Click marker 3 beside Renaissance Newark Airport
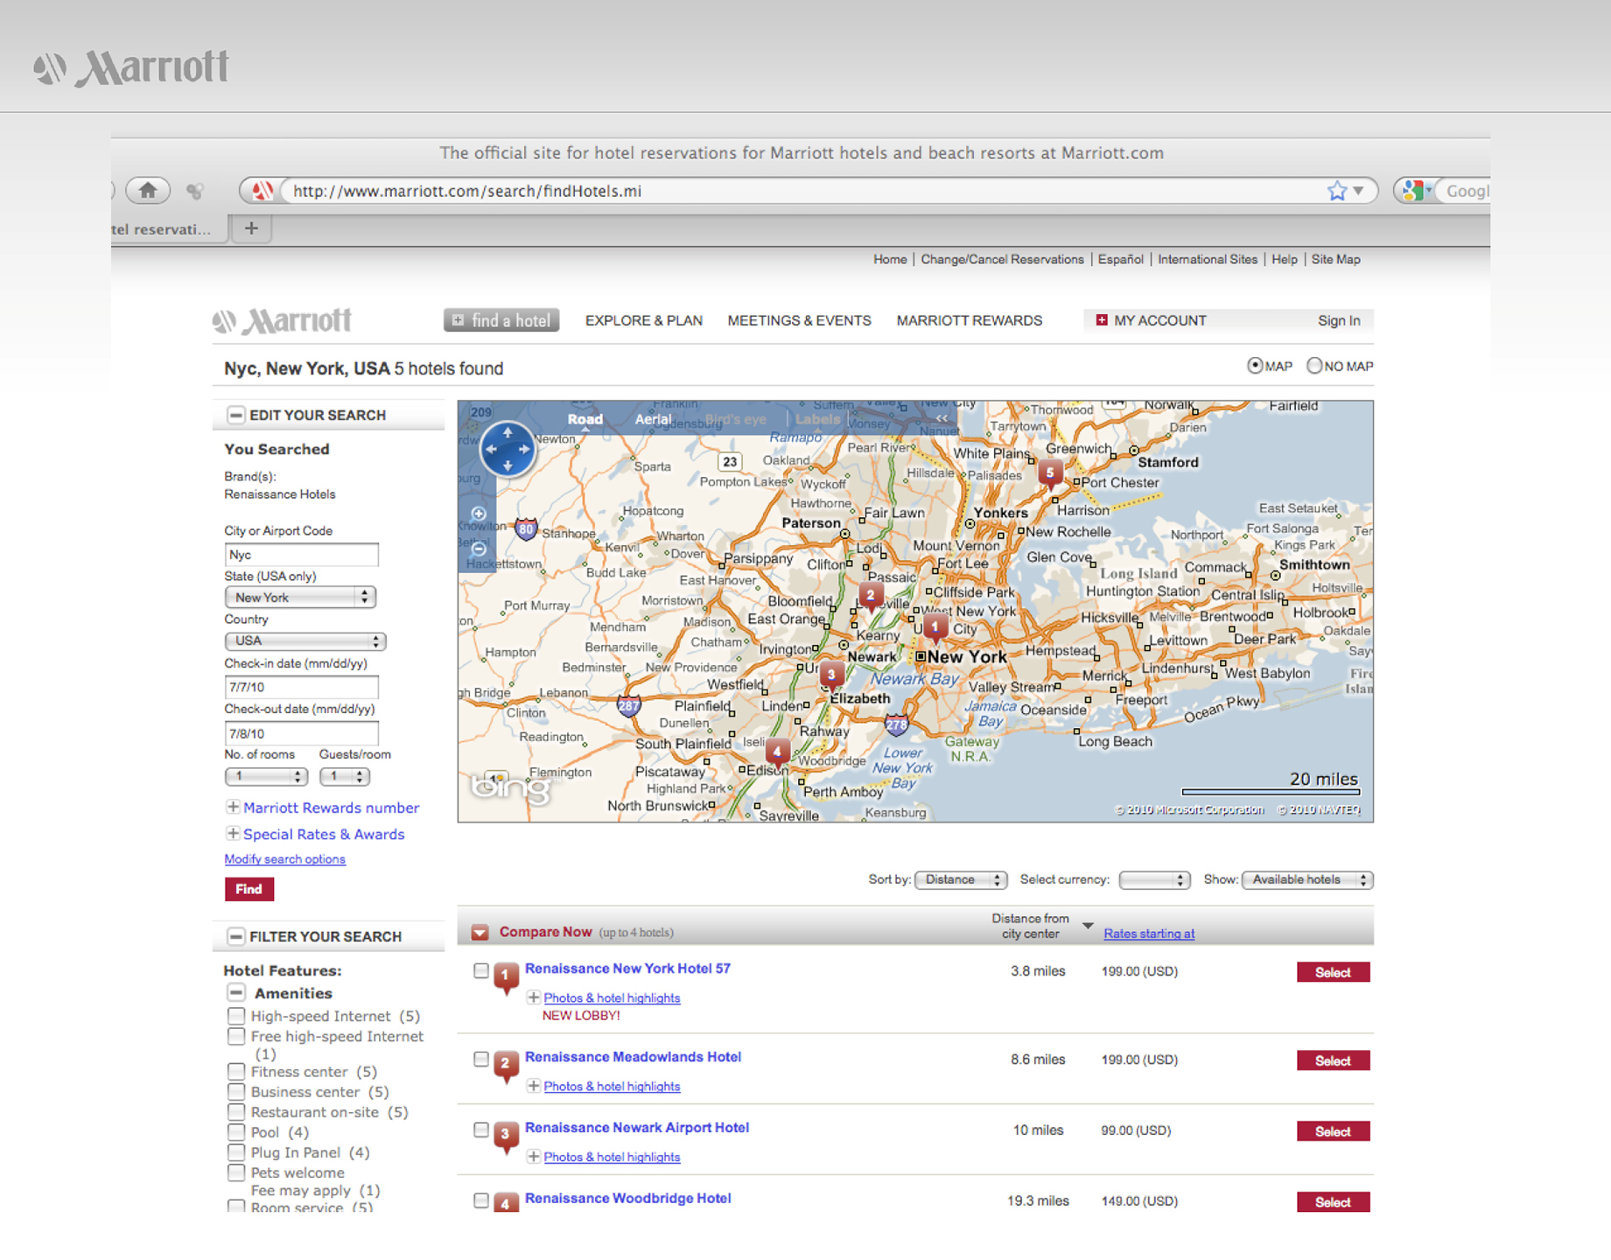The width and height of the screenshot is (1611, 1260). (506, 1136)
